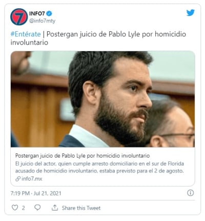Click the share upload arrow icon
Viewport: 205px width, 221px height.
[x=55, y=208]
